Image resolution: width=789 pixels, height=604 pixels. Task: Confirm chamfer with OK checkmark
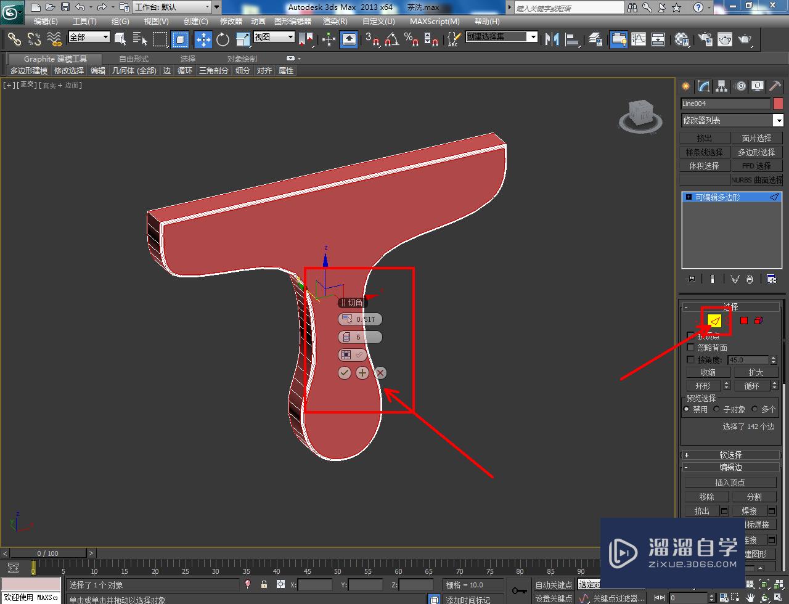[x=345, y=373]
